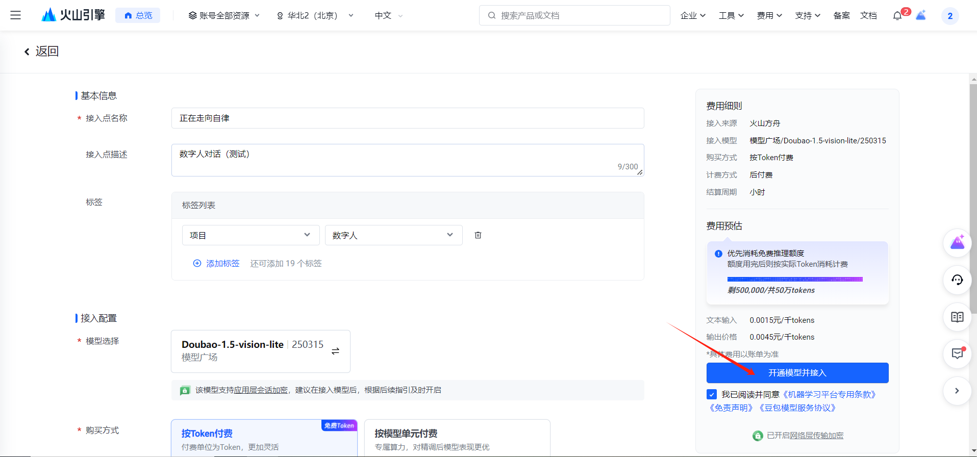Screen dimensions: 977x457
Task: Open the documentation book icon in sidebar
Action: coord(957,317)
